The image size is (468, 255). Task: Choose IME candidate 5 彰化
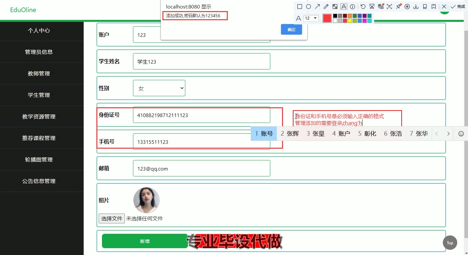click(367, 134)
